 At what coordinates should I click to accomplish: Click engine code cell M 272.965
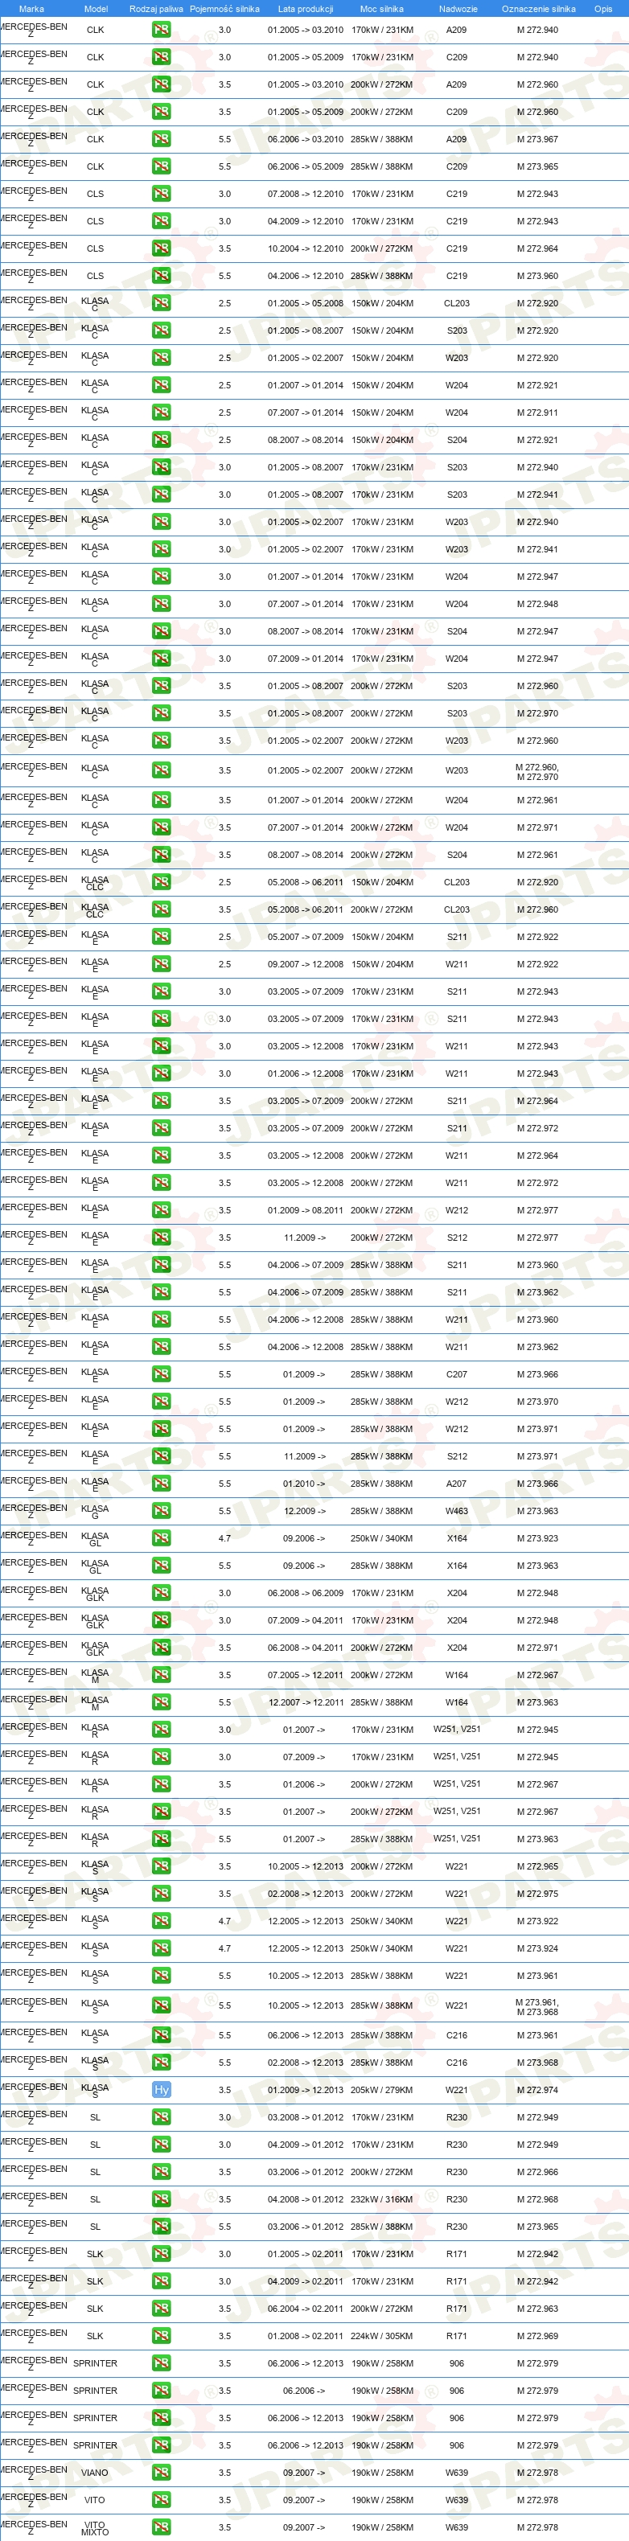click(x=537, y=1866)
